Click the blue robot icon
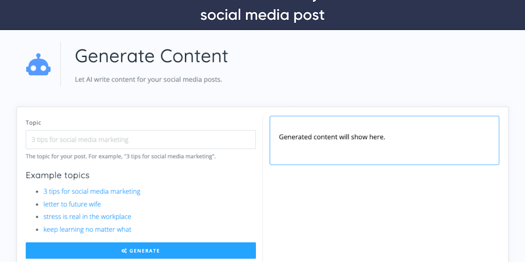 pos(38,65)
